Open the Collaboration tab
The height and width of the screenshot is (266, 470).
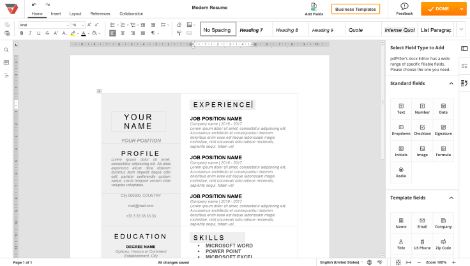[x=131, y=13]
